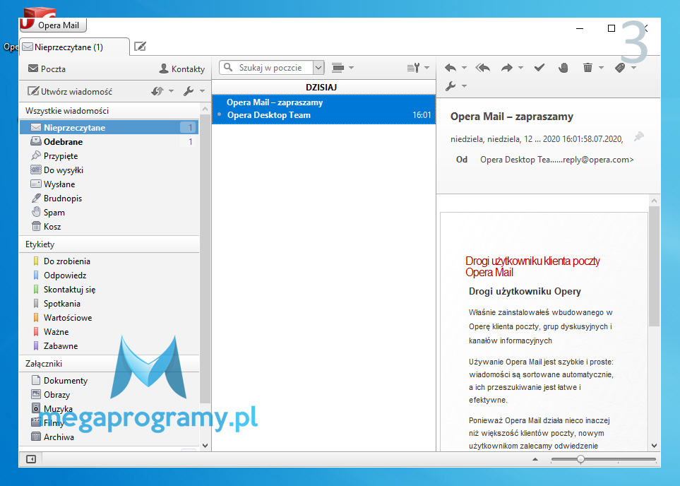Switch to the Nieprzeczytane (1) tab

pyautogui.click(x=75, y=47)
